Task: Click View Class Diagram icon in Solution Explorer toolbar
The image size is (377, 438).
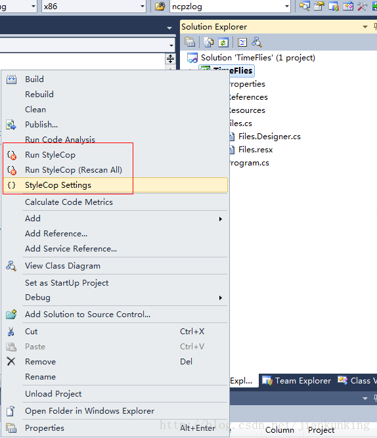Action: click(257, 42)
